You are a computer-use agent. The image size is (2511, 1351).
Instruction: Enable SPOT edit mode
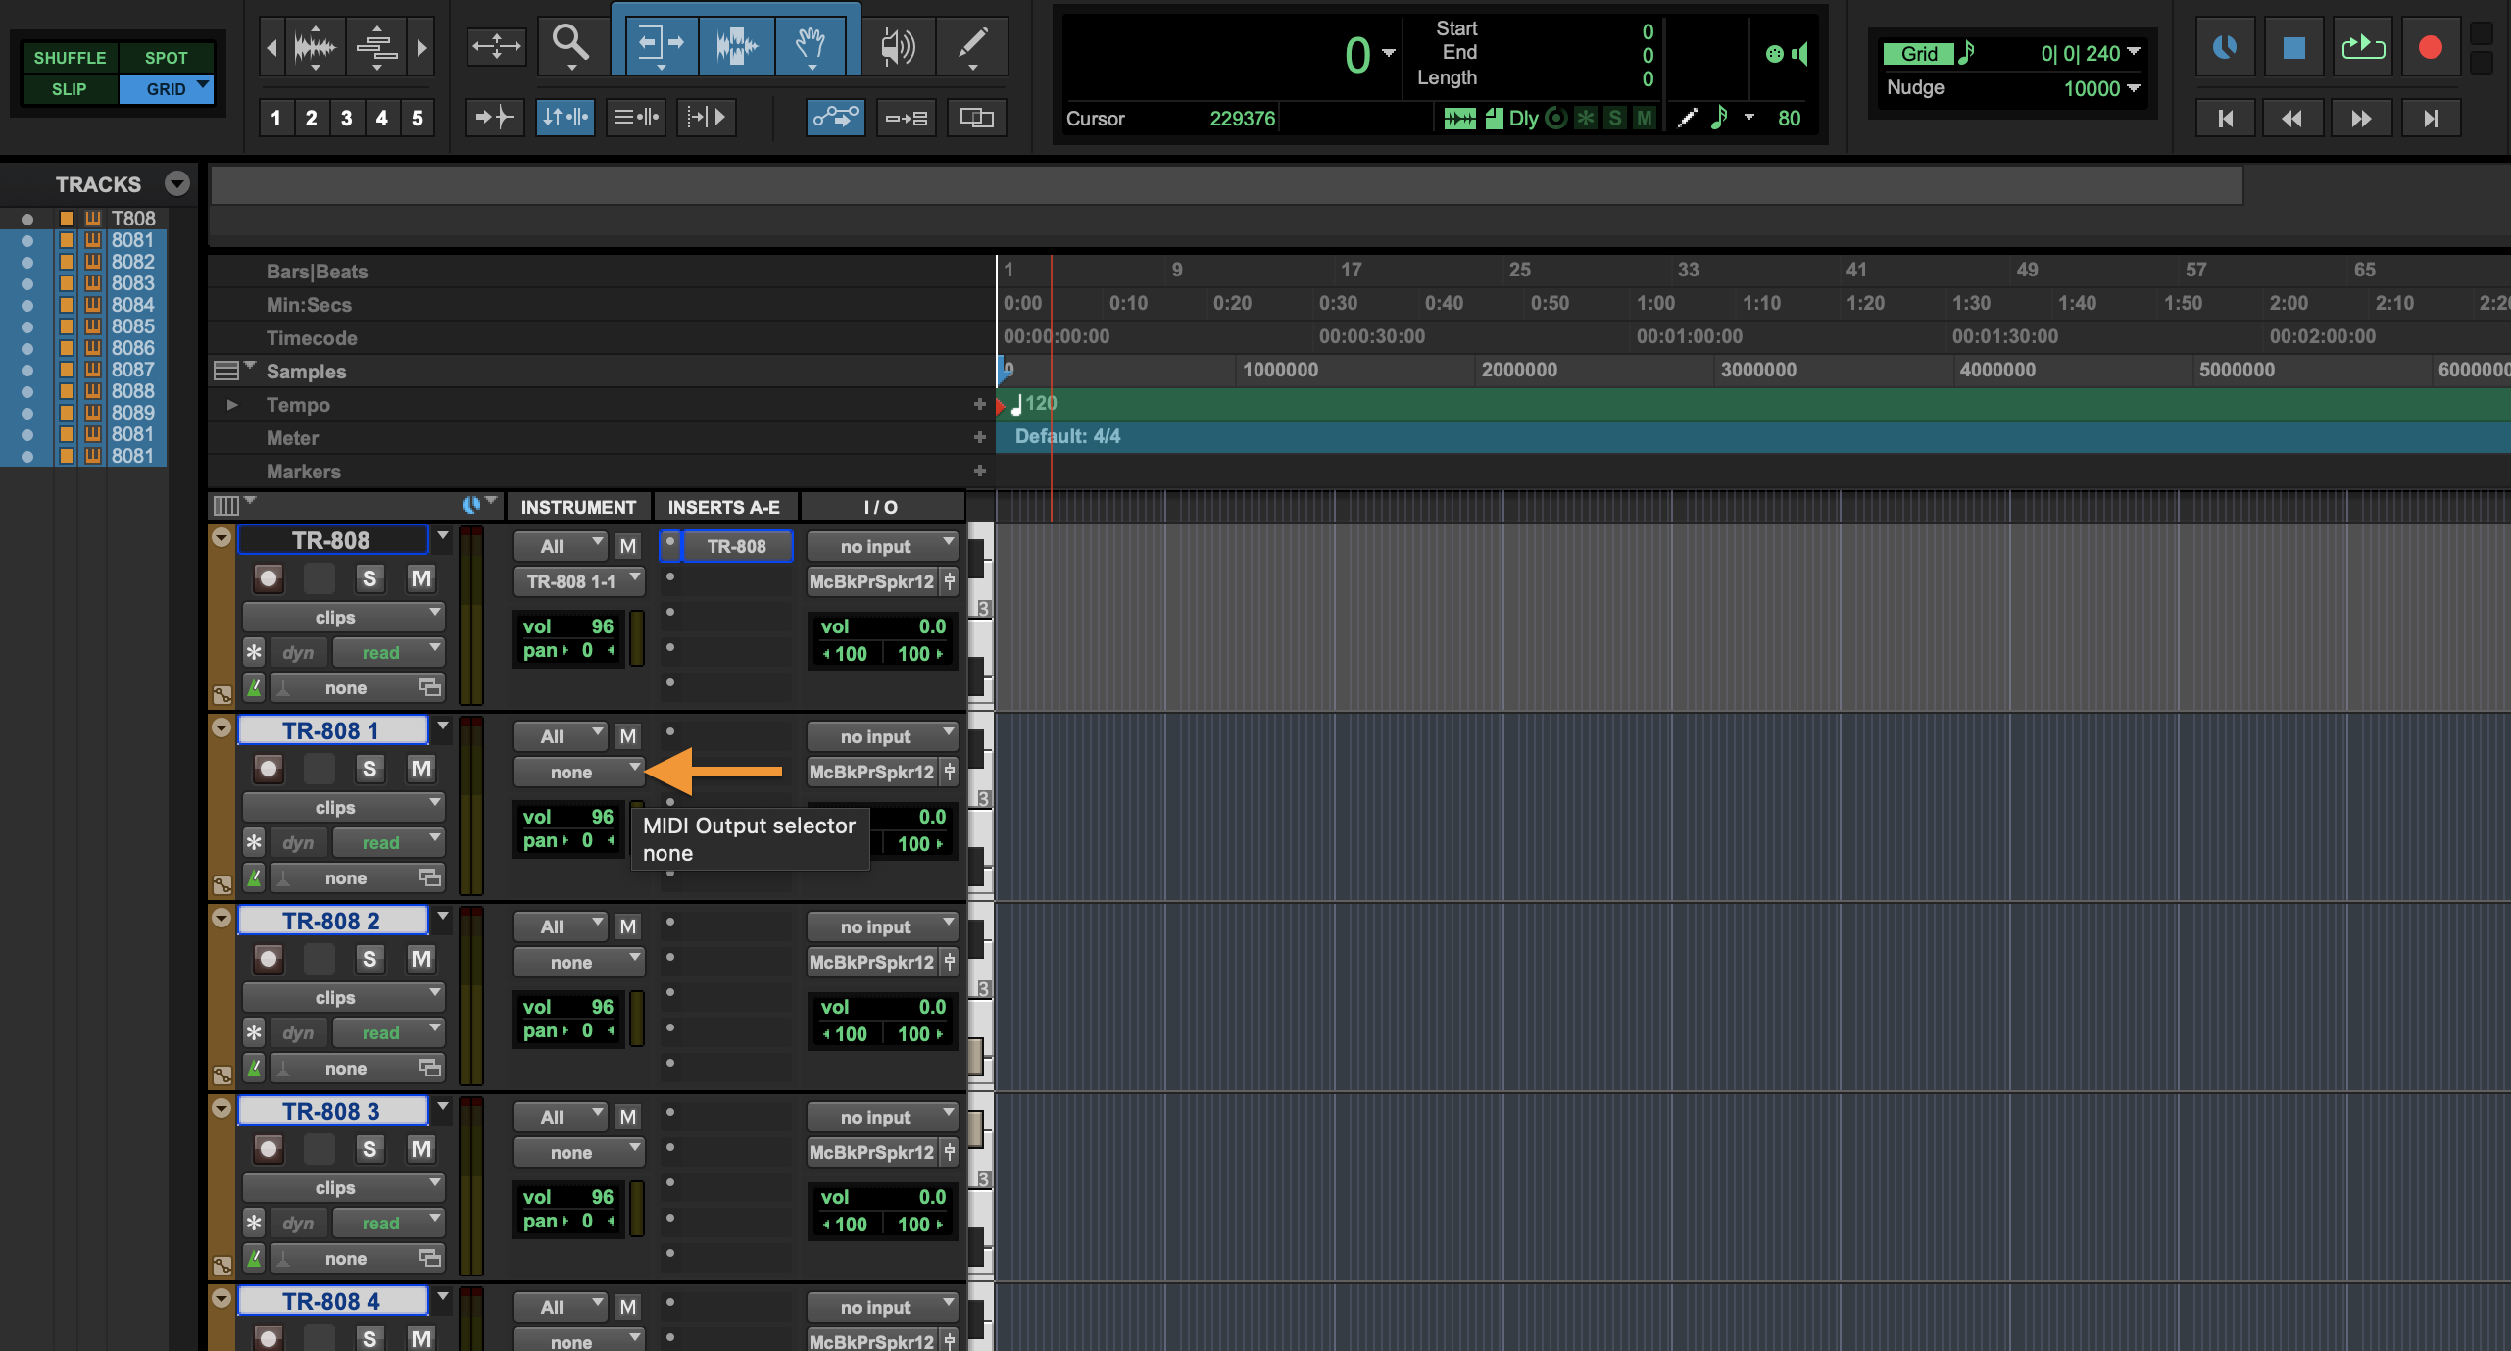point(167,58)
